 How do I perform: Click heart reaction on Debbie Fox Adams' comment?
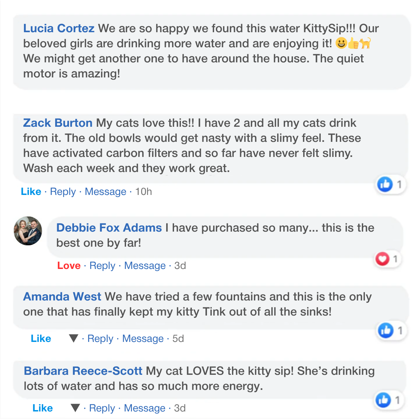click(382, 259)
